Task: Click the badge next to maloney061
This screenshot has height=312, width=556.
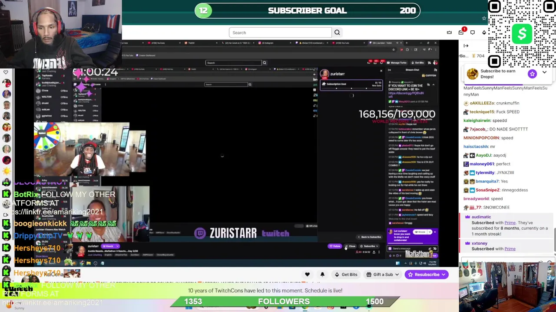Action: tap(466, 164)
